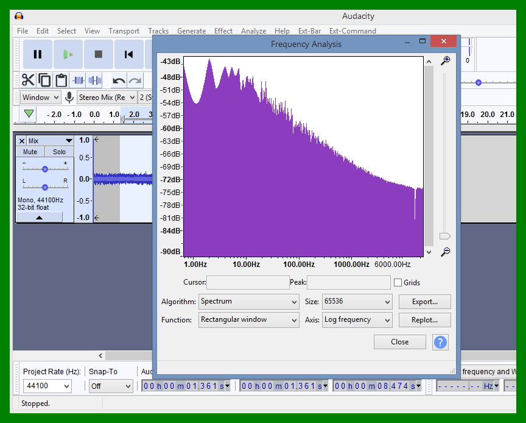526x423 pixels.
Task: Open the Ext-Command menu
Action: pyautogui.click(x=352, y=31)
